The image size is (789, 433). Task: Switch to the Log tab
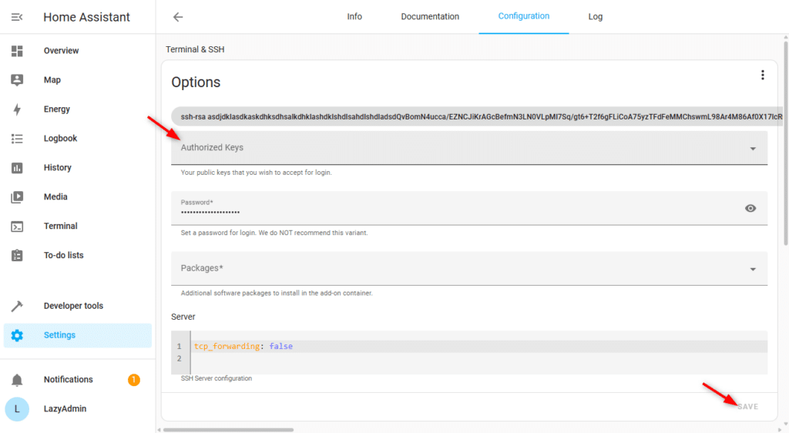tap(596, 17)
